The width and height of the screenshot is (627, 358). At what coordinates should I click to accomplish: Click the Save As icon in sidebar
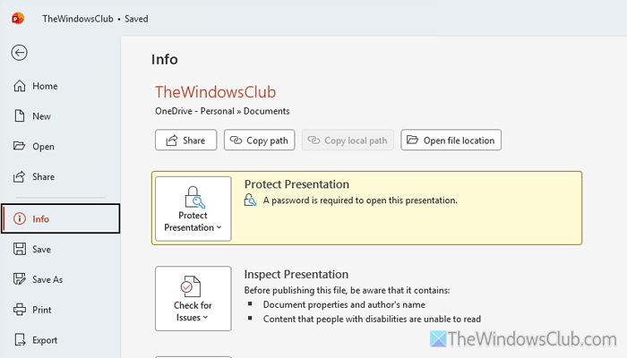[20, 279]
